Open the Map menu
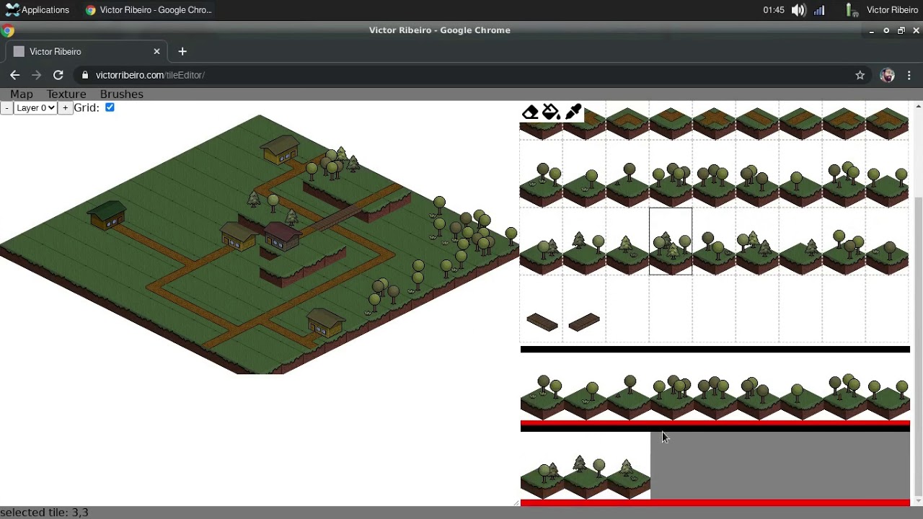The image size is (923, 519). coord(22,94)
